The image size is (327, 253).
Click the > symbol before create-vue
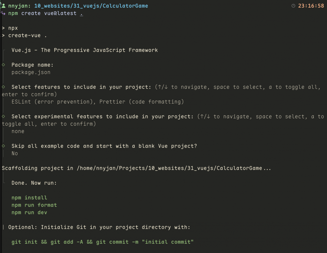click(x=3, y=35)
